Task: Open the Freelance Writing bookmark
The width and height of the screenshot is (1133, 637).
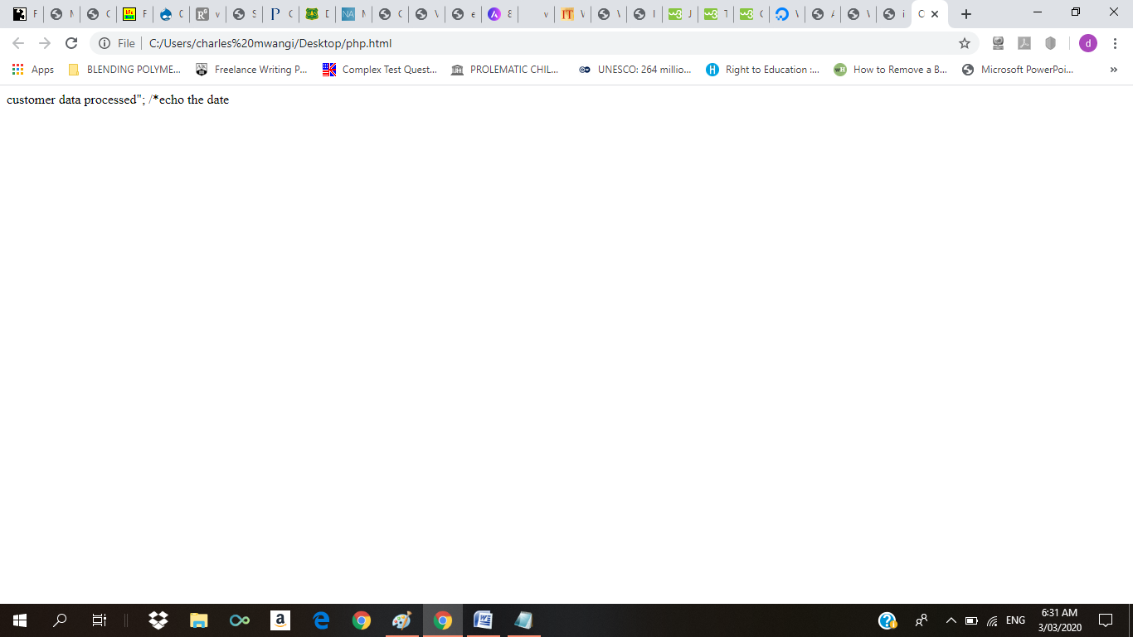Action: 251,70
